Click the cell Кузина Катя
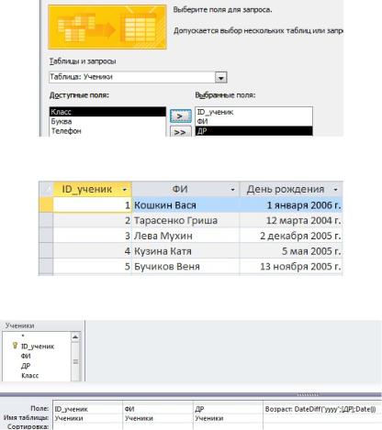Screen dimensions: 382x430 (185, 251)
